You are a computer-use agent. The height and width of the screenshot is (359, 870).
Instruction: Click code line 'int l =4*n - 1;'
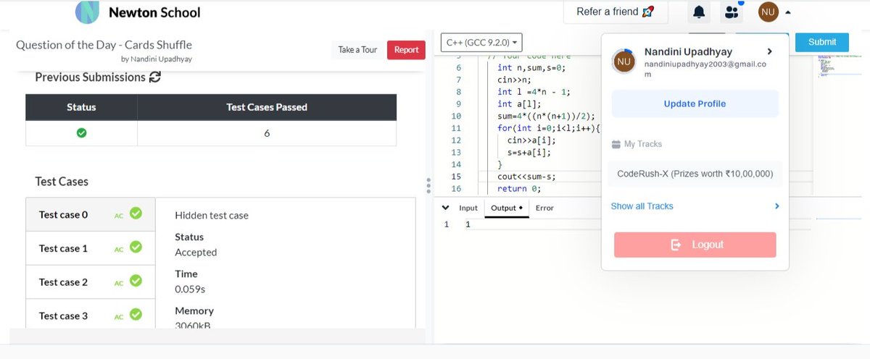pos(534,92)
